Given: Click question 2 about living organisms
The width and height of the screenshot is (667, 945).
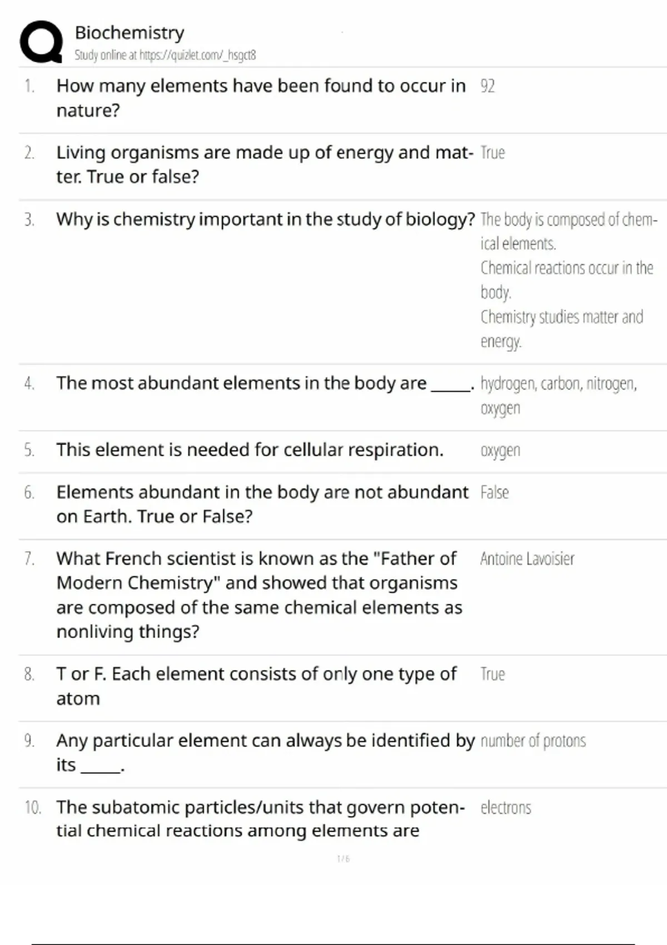Looking at the screenshot, I should point(265,165).
